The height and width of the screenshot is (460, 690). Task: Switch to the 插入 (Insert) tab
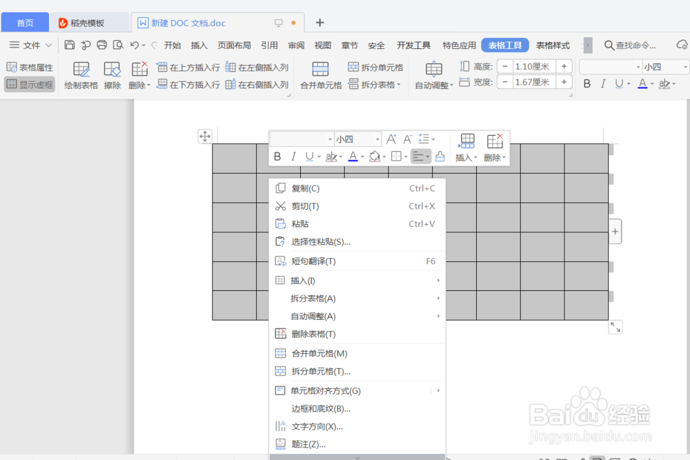point(199,46)
